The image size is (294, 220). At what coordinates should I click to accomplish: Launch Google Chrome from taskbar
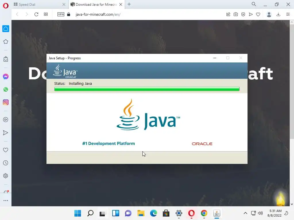(204, 213)
